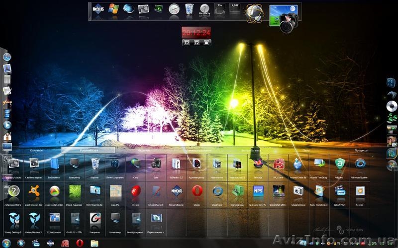Screen dimensions: 398x248
Task: Select the Рабочий стол tab
Action: click(x=88, y=150)
